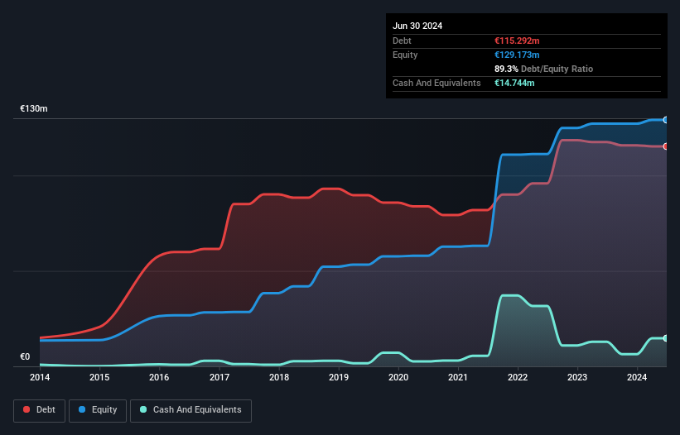Click the 2017 x-axis label
The image size is (680, 435).
click(x=219, y=377)
